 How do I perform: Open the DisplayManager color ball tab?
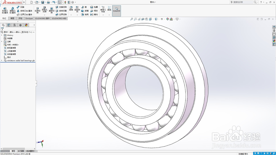[26, 25]
